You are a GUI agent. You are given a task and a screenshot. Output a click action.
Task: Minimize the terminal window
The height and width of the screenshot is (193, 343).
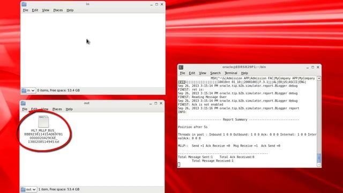(308, 68)
